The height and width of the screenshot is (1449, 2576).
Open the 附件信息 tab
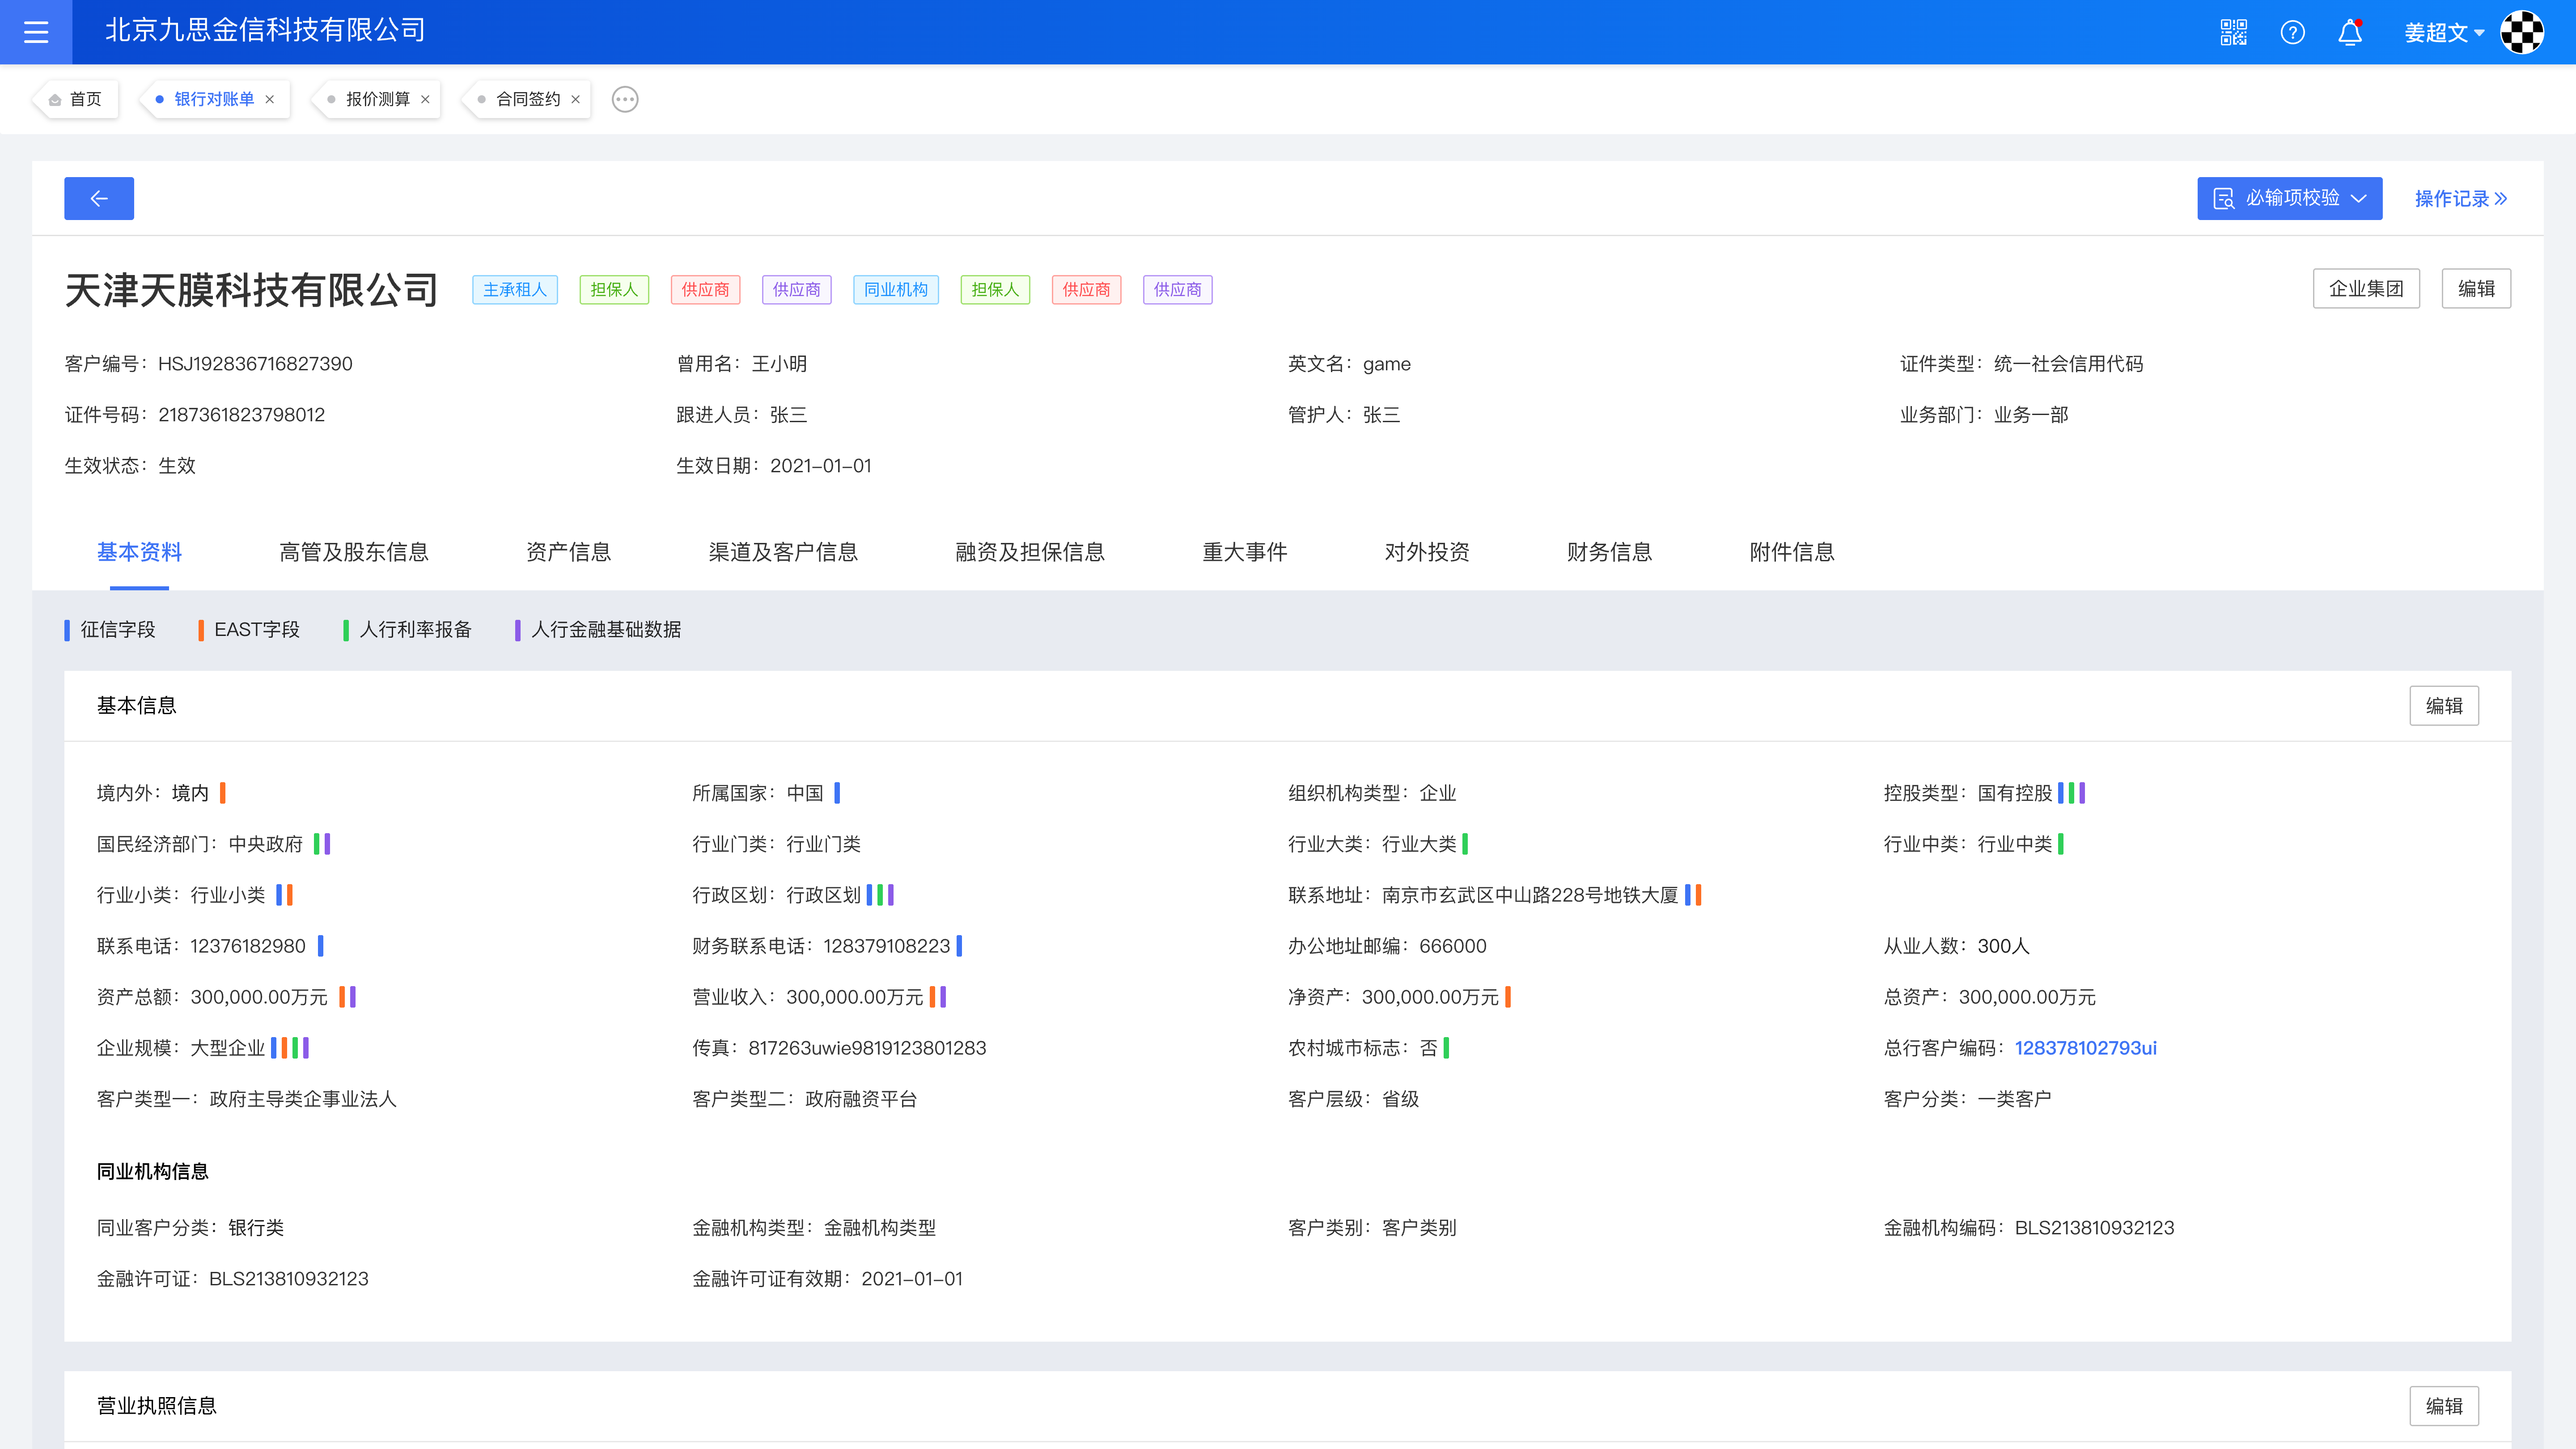[x=1792, y=552]
